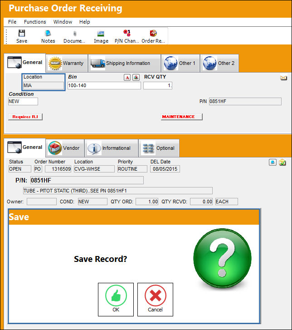Switch to the Shipping Information tab
Image resolution: width=292 pixels, height=330 pixels.
pyautogui.click(x=124, y=63)
